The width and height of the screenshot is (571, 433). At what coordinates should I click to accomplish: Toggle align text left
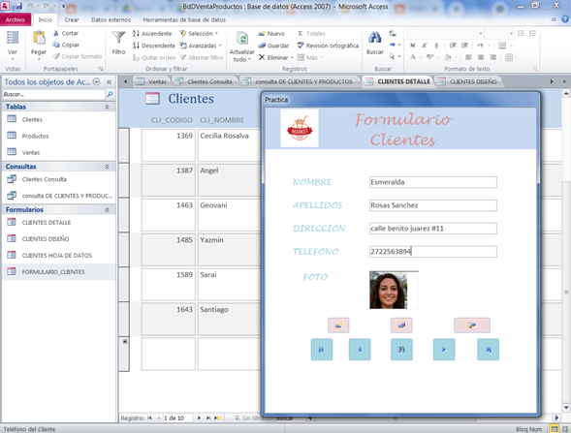pyautogui.click(x=468, y=57)
